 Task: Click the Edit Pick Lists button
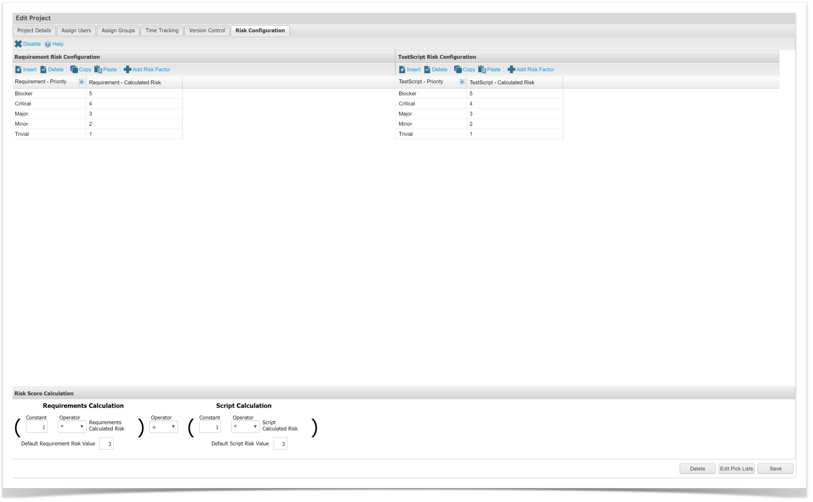736,469
